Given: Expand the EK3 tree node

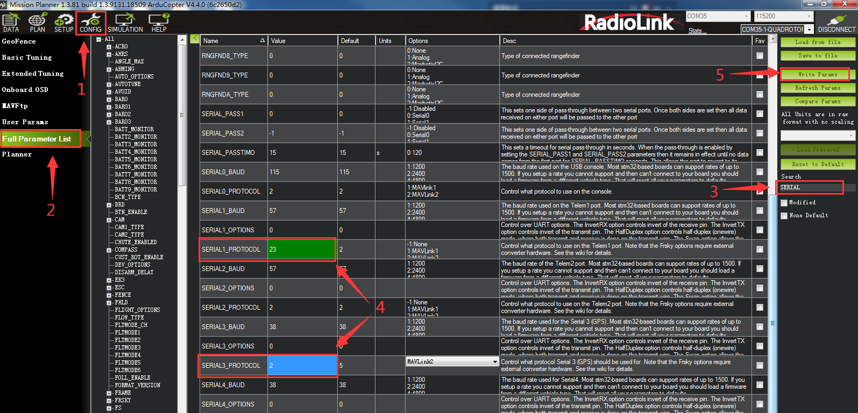Looking at the screenshot, I should tap(109, 280).
